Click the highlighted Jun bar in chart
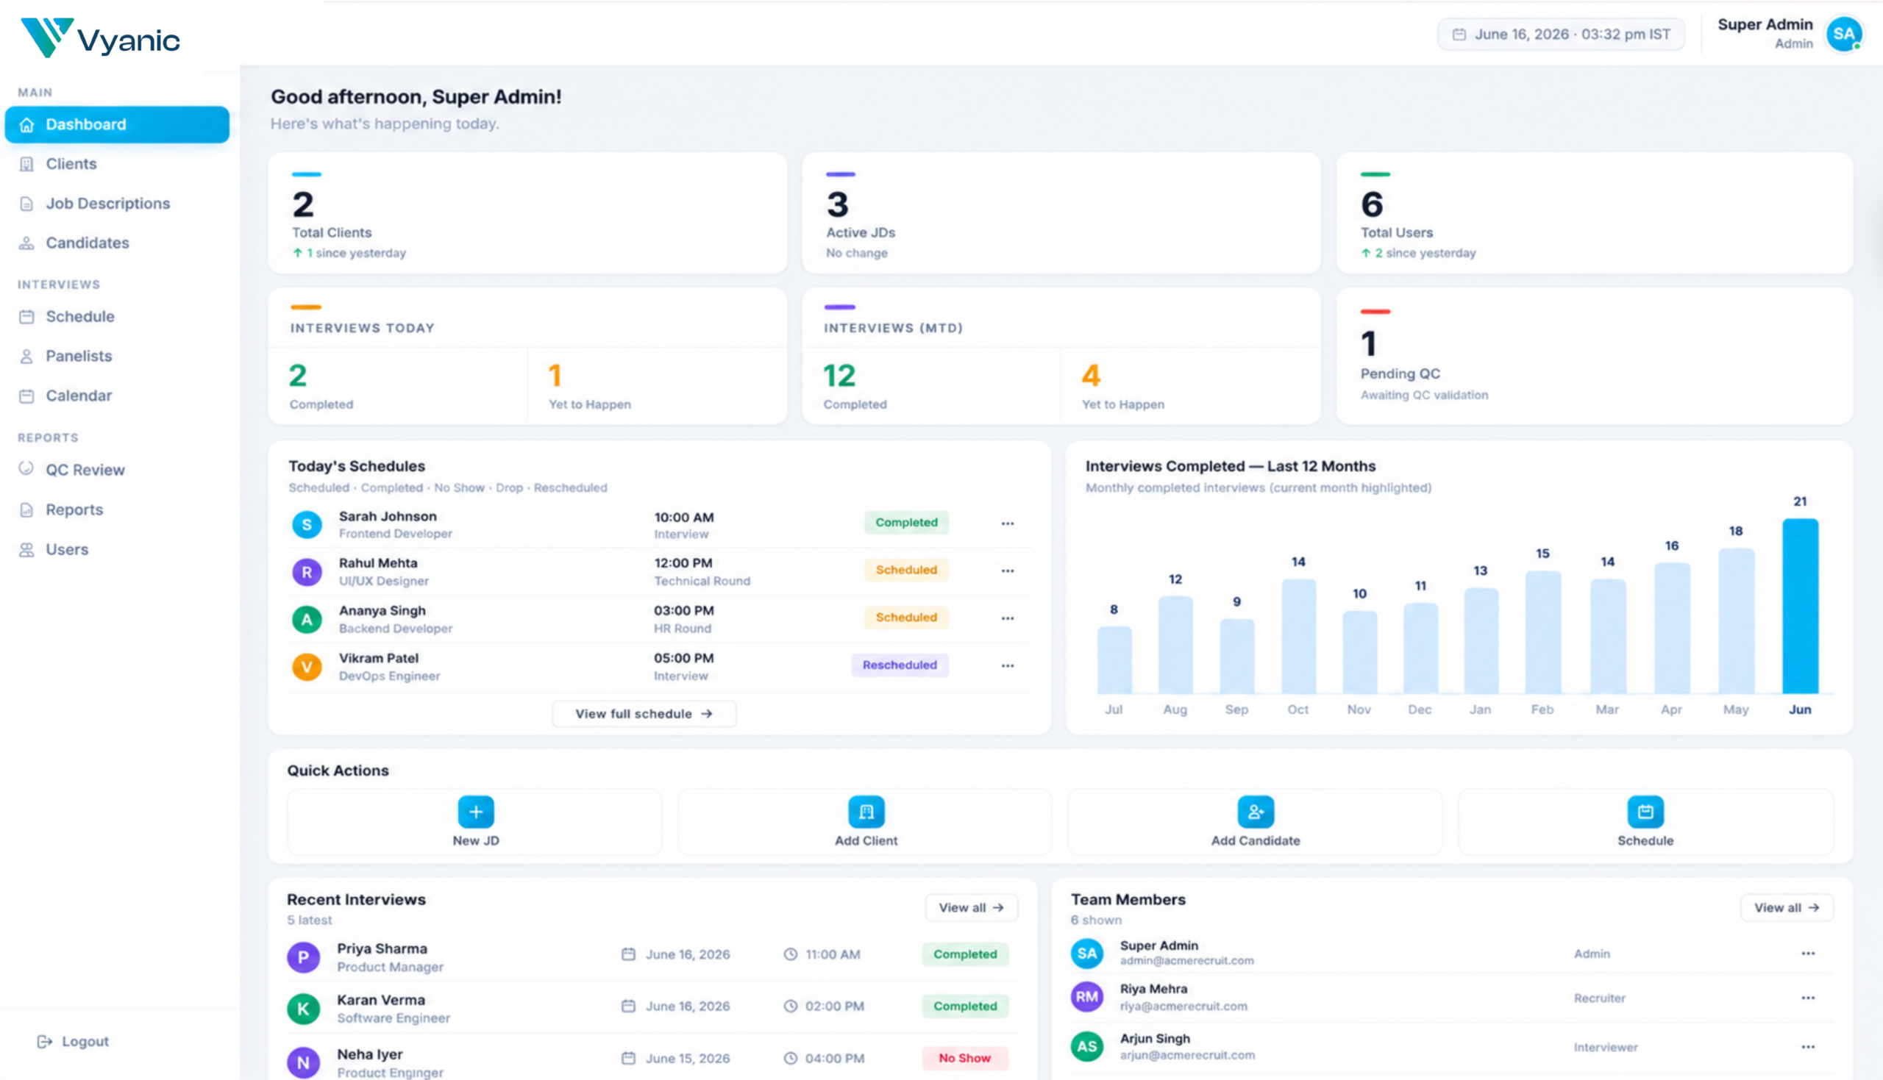Viewport: 1883px width, 1080px height. click(x=1800, y=606)
